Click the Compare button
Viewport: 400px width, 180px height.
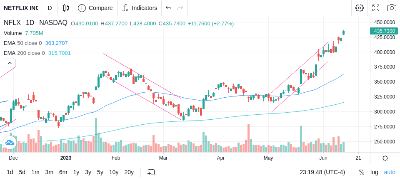pyautogui.click(x=95, y=8)
